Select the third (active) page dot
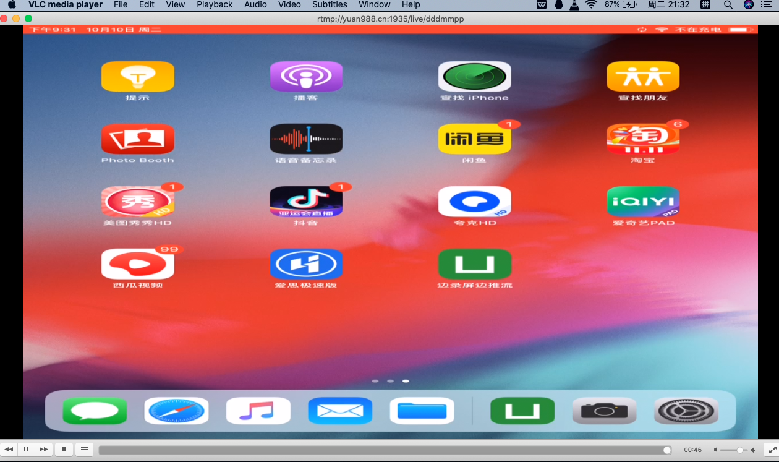The width and height of the screenshot is (779, 462). click(x=406, y=381)
